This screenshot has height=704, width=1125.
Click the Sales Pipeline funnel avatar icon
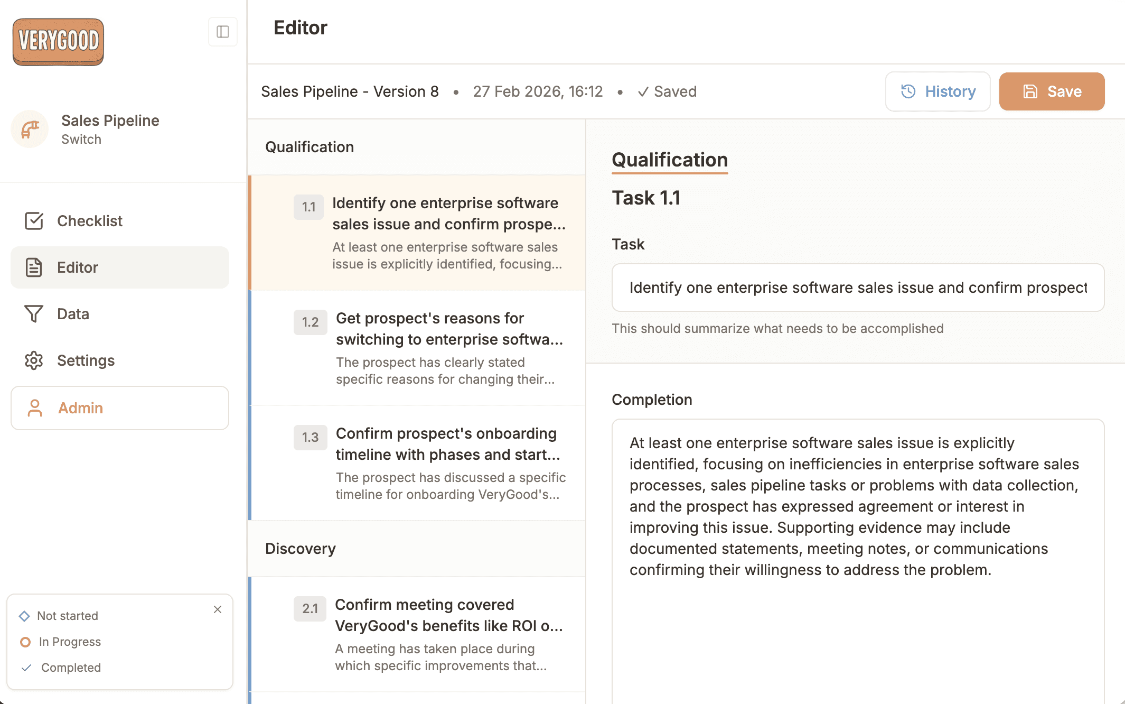pyautogui.click(x=30, y=129)
